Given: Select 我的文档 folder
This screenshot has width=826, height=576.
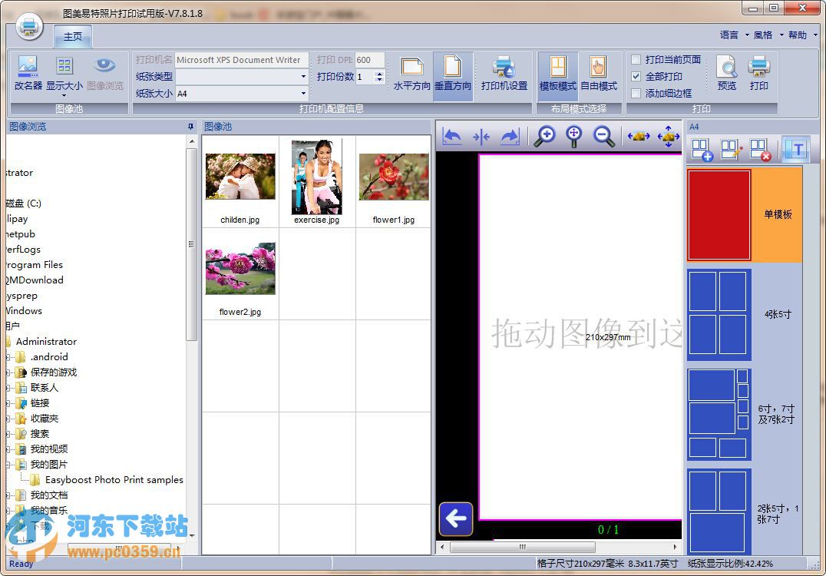Looking at the screenshot, I should tap(49, 495).
